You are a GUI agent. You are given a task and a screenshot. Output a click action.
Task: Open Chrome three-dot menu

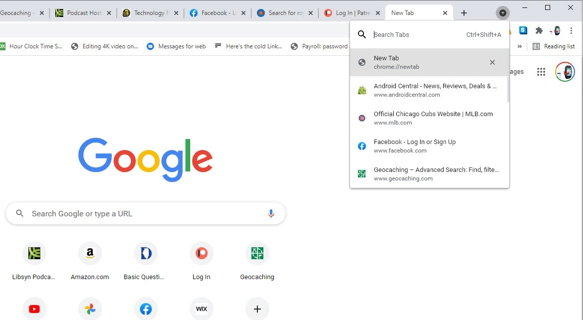click(x=572, y=30)
